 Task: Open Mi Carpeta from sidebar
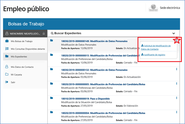click(x=25, y=75)
